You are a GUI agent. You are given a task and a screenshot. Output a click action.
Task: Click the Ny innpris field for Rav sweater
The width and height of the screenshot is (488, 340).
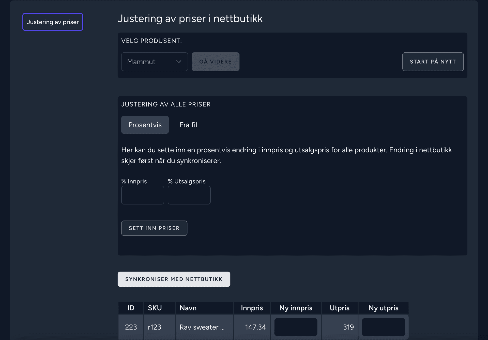(x=296, y=327)
